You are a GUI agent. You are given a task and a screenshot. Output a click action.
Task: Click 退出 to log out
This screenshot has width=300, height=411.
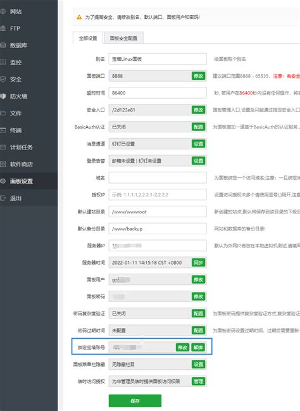tap(16, 198)
